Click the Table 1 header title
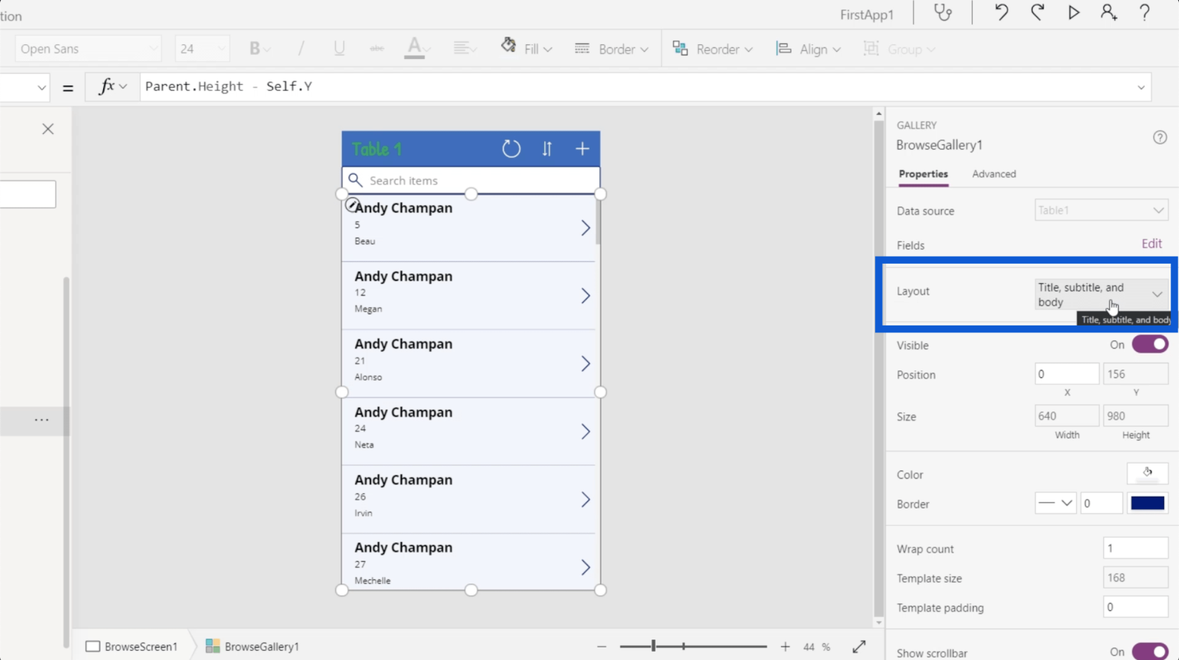 pos(377,149)
